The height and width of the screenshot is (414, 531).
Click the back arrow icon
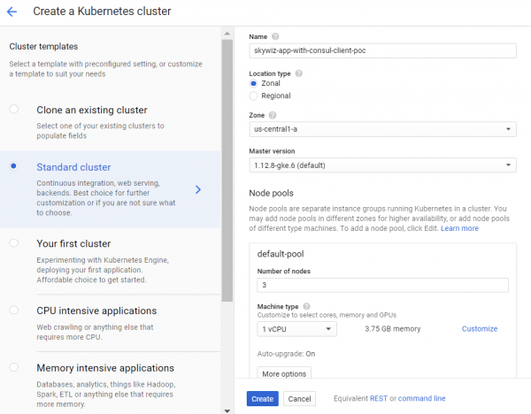12,11
